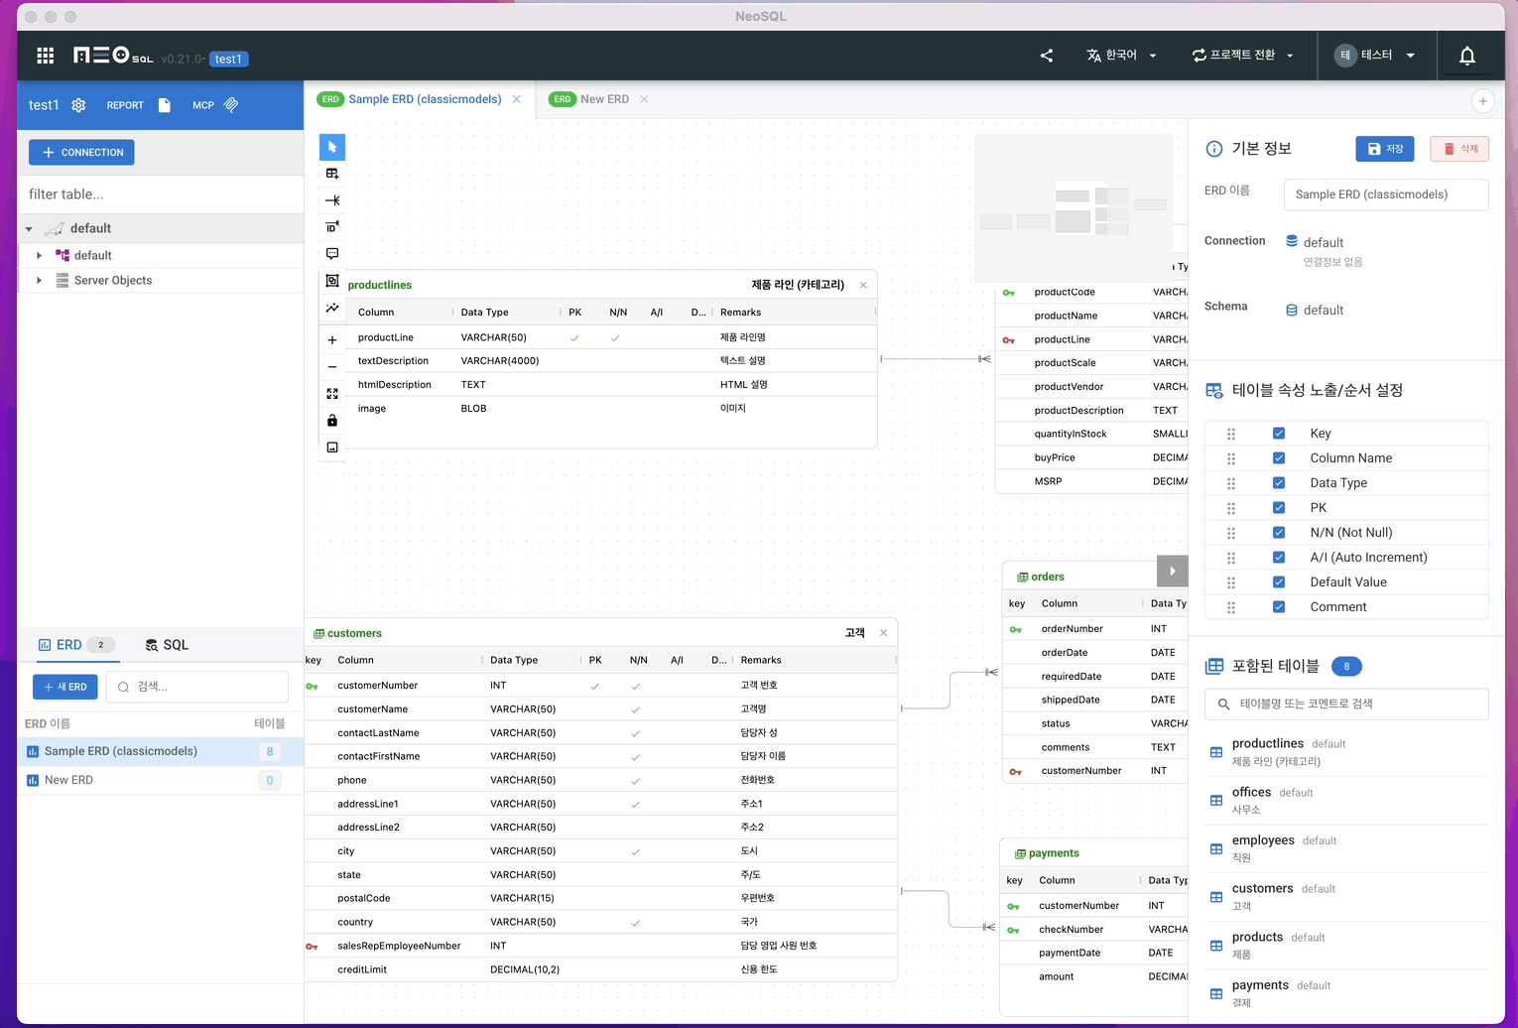
Task: Disable the Comment column checkbox
Action: (x=1279, y=607)
